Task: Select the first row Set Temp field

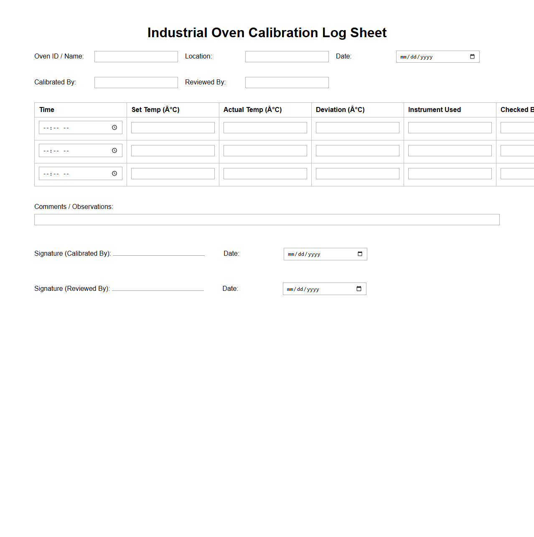Action: (x=173, y=127)
